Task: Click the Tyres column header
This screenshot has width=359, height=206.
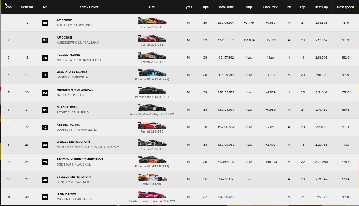Action: click(188, 7)
